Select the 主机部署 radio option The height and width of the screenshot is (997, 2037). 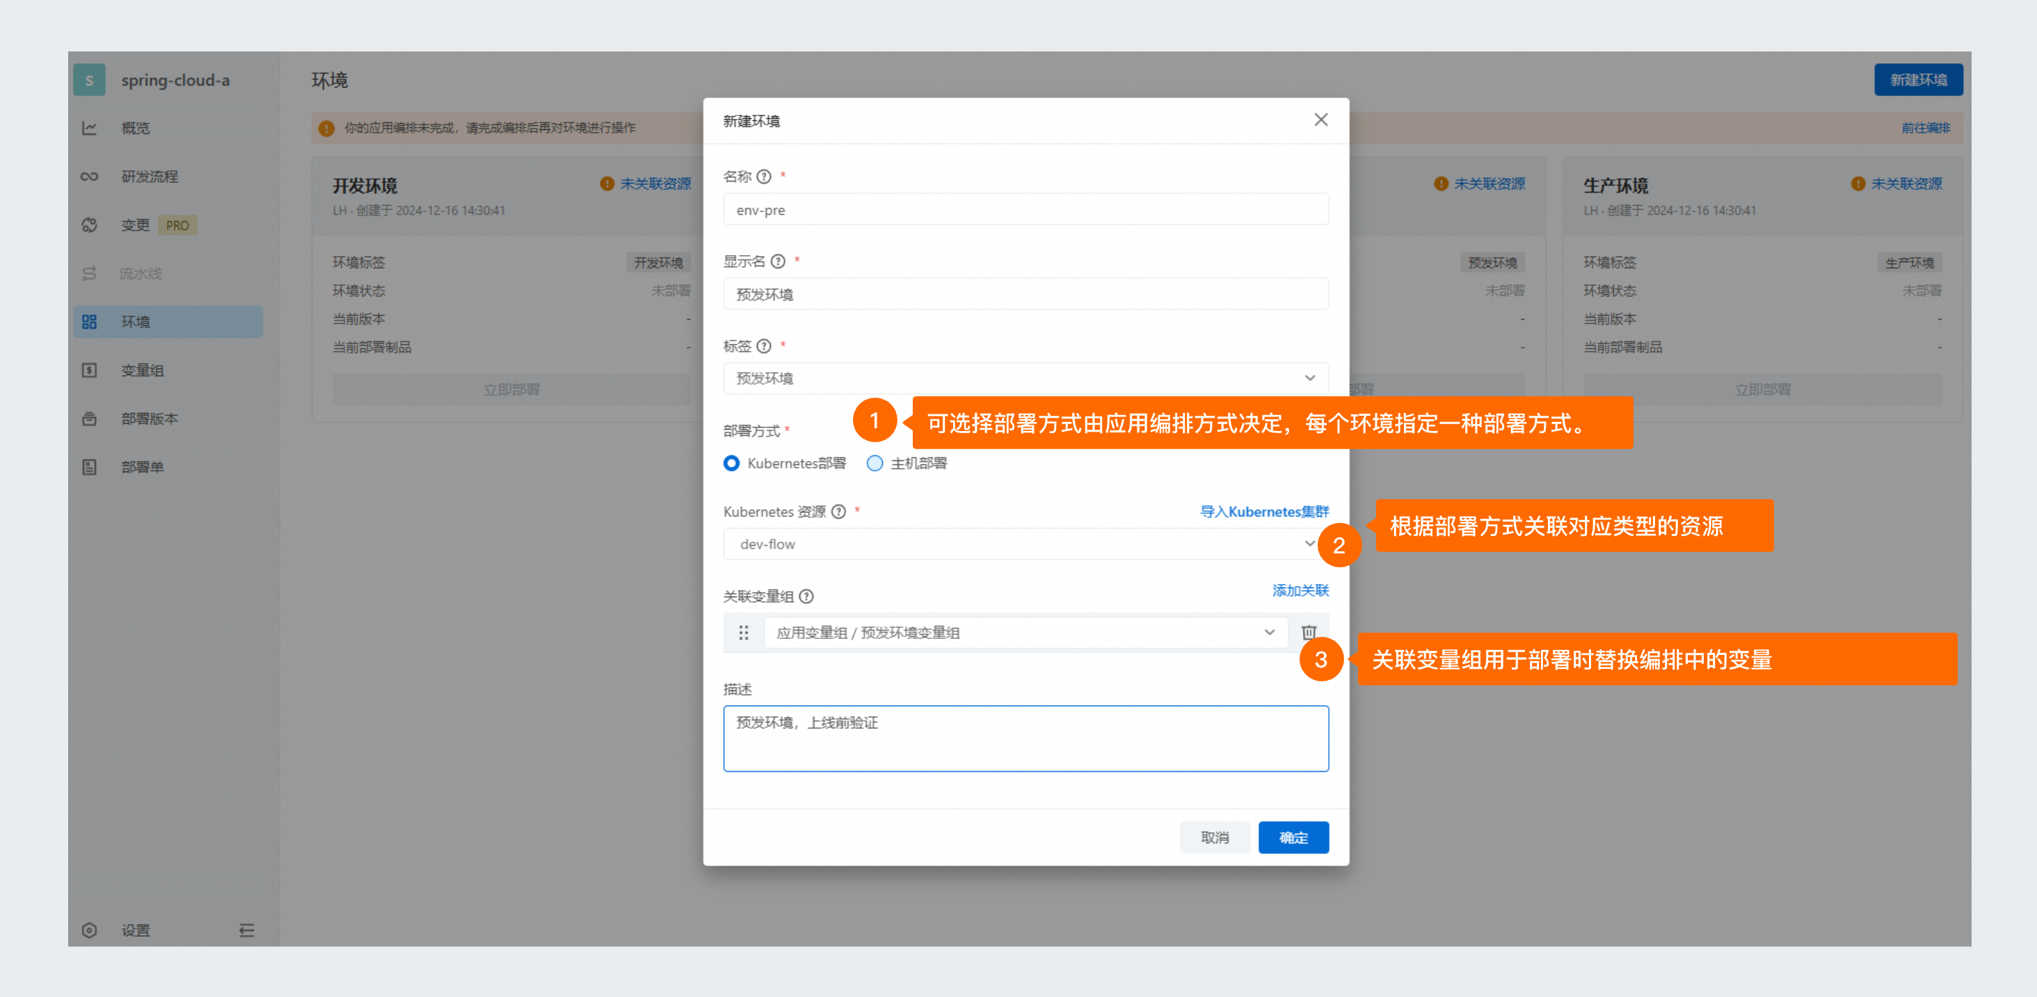click(x=874, y=463)
